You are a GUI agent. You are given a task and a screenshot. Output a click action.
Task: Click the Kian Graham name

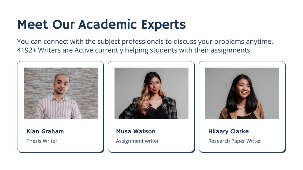coord(45,131)
